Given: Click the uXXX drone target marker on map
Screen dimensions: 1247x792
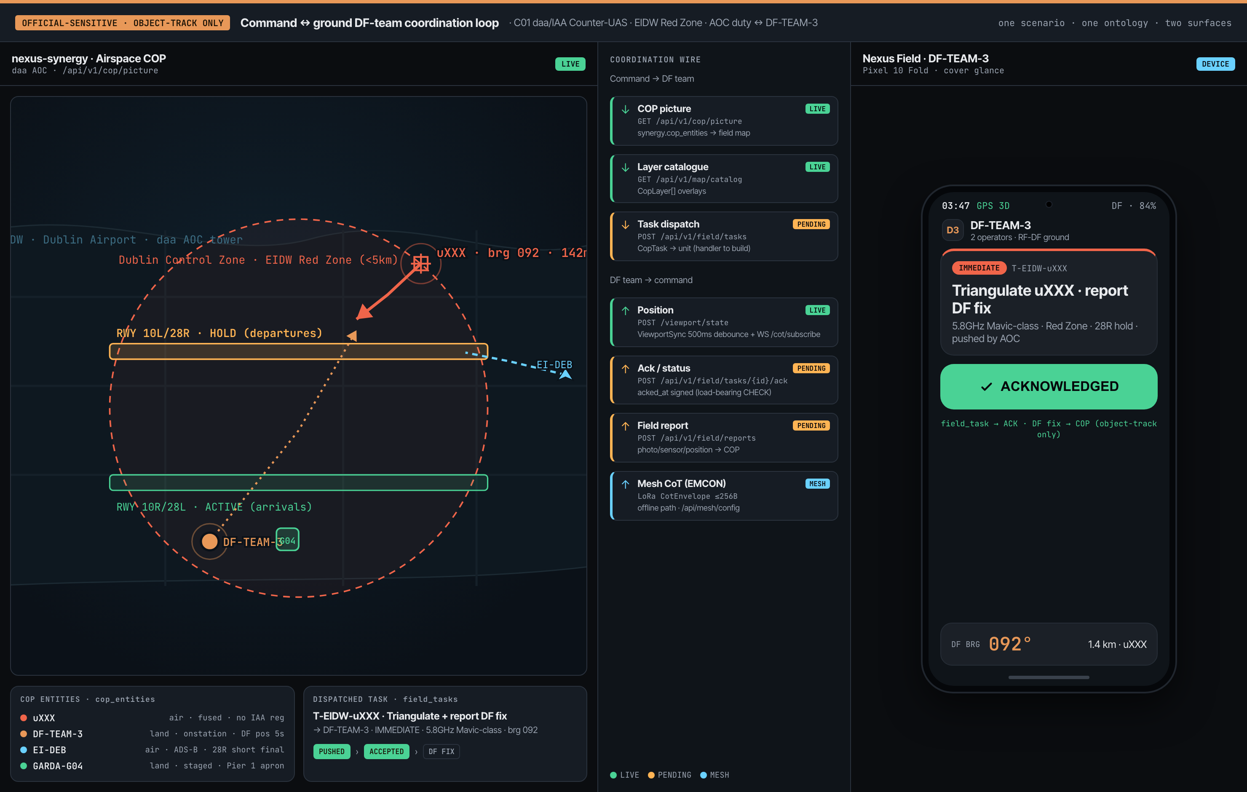Looking at the screenshot, I should click(420, 264).
